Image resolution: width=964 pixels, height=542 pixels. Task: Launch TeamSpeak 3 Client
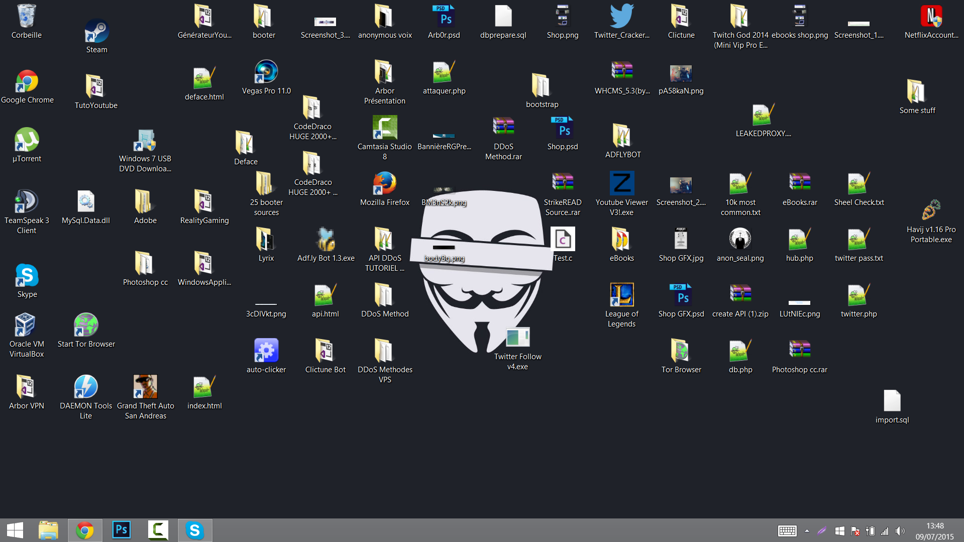click(27, 211)
